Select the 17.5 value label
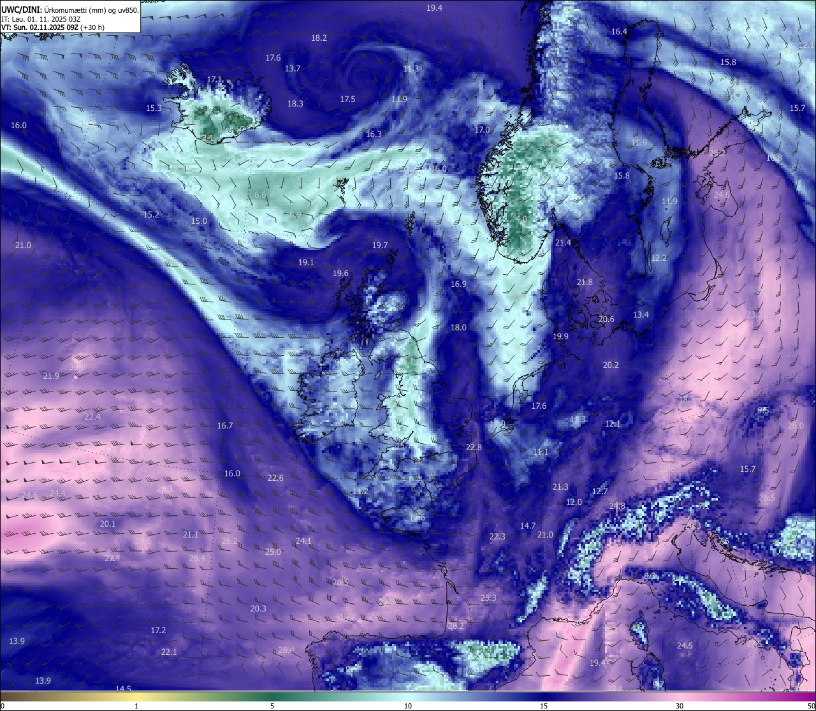 [x=347, y=99]
